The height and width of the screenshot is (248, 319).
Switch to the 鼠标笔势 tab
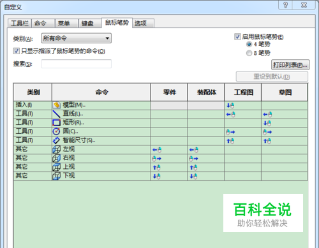point(117,22)
